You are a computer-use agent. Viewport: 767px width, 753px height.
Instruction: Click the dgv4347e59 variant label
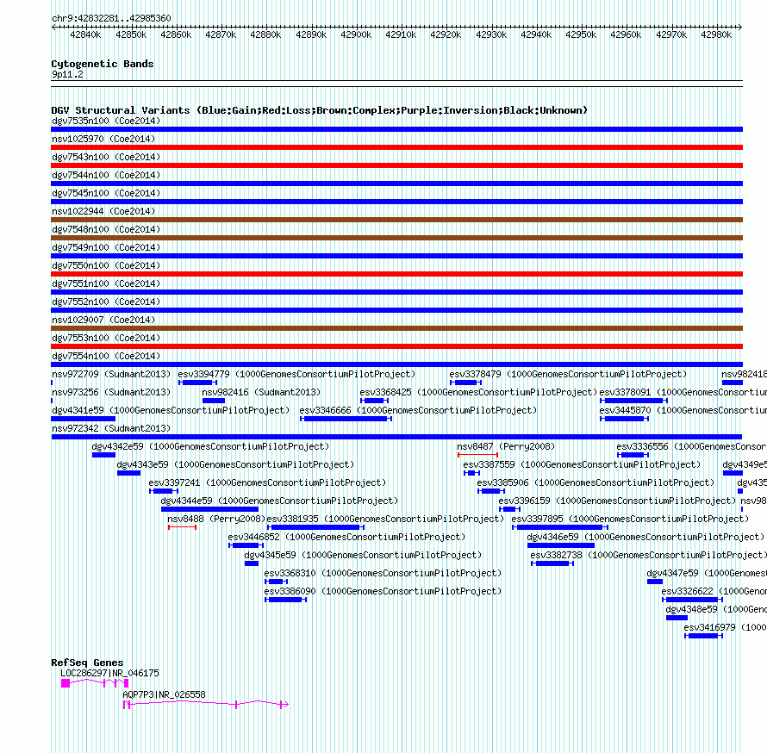coord(707,573)
